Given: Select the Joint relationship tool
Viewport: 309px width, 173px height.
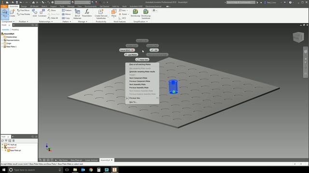Looking at the screenshot, I should 35,13.
